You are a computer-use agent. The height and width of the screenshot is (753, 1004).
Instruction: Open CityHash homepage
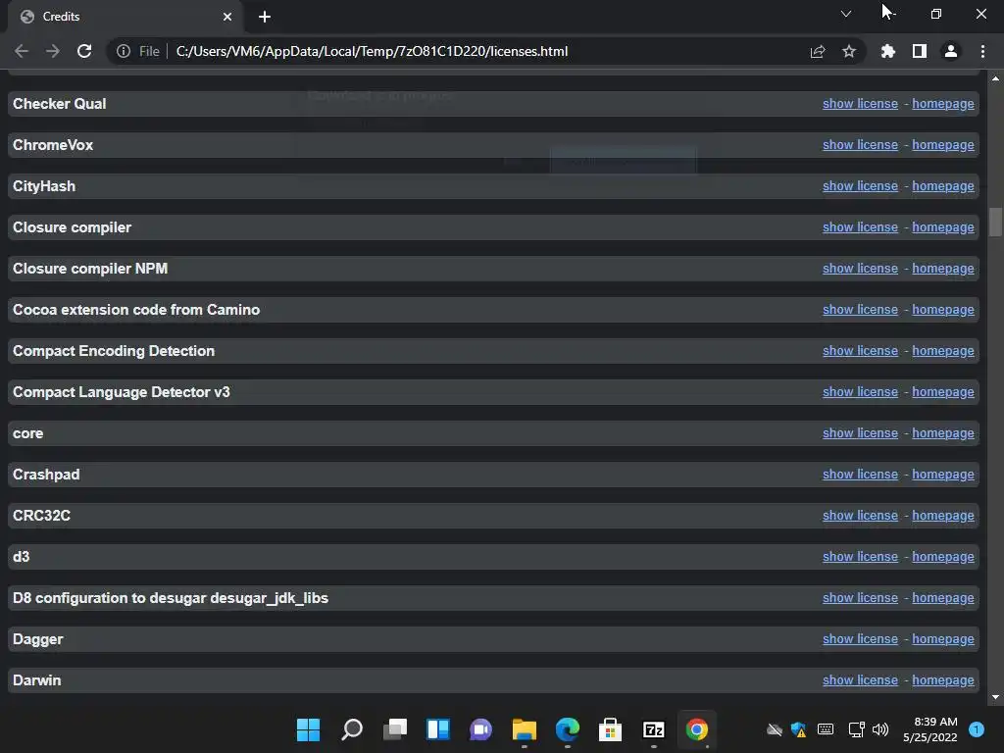(x=943, y=185)
